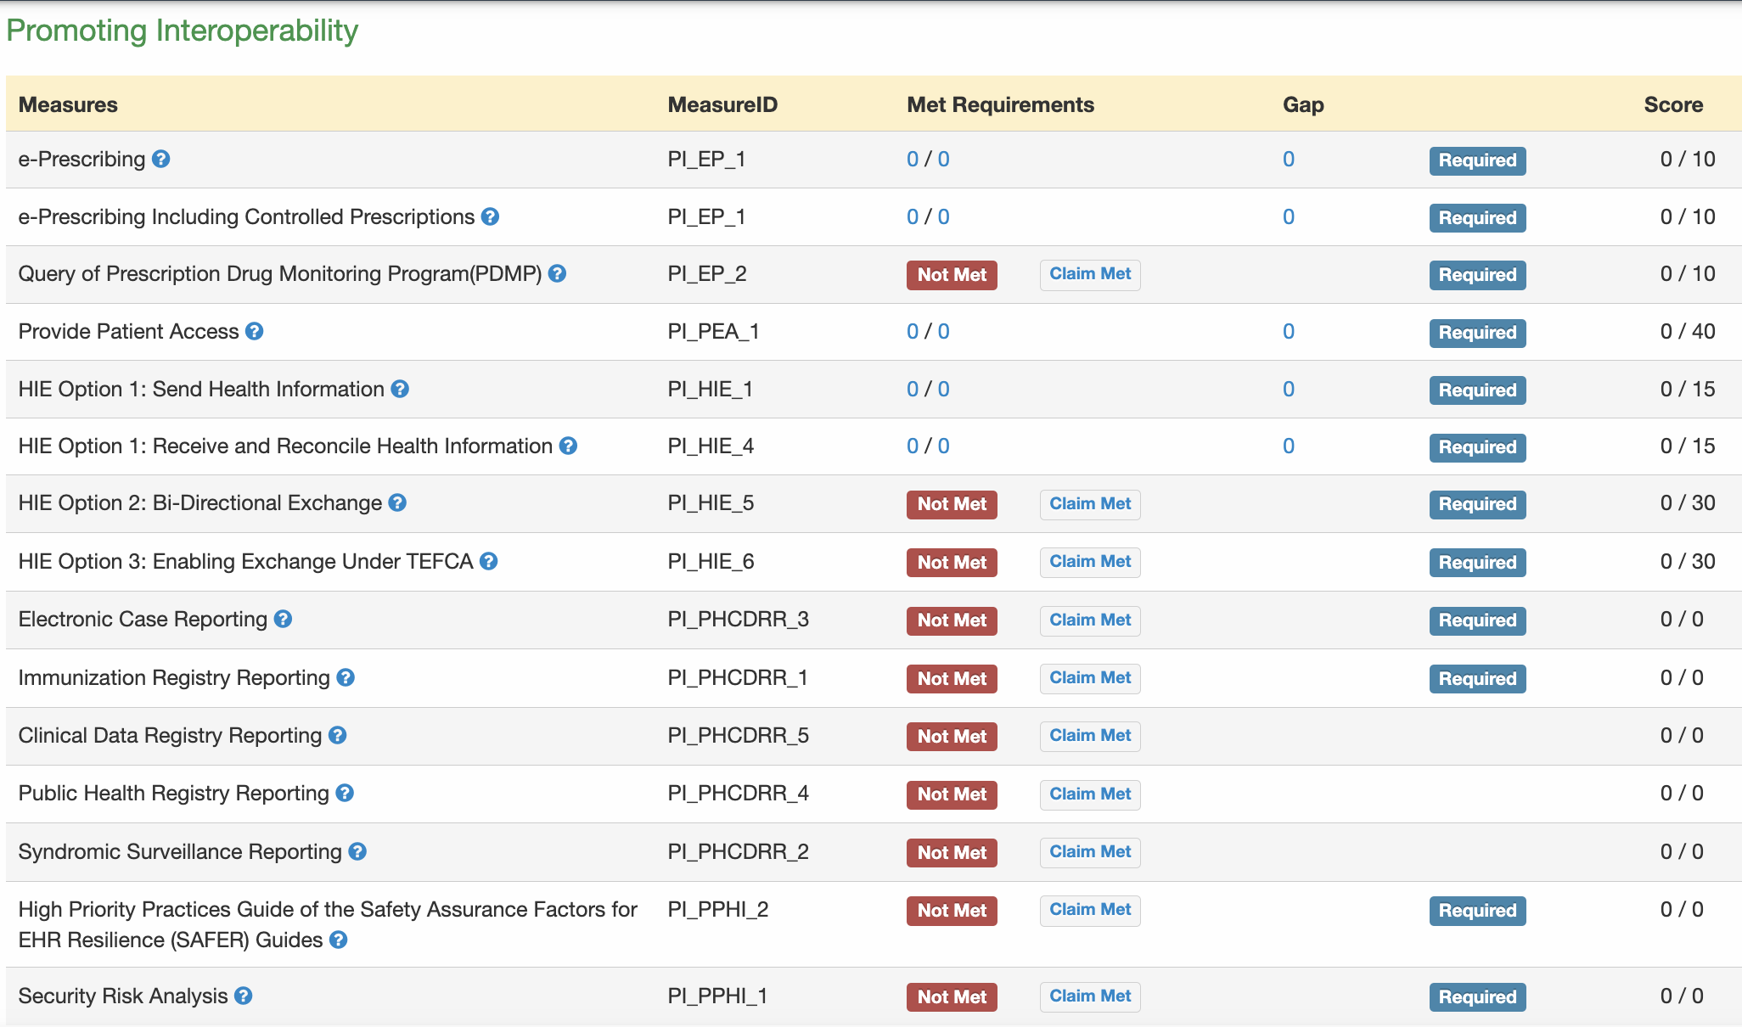The height and width of the screenshot is (1027, 1742).
Task: Select the PI_PEA_1 measure ID cell
Action: tap(713, 331)
